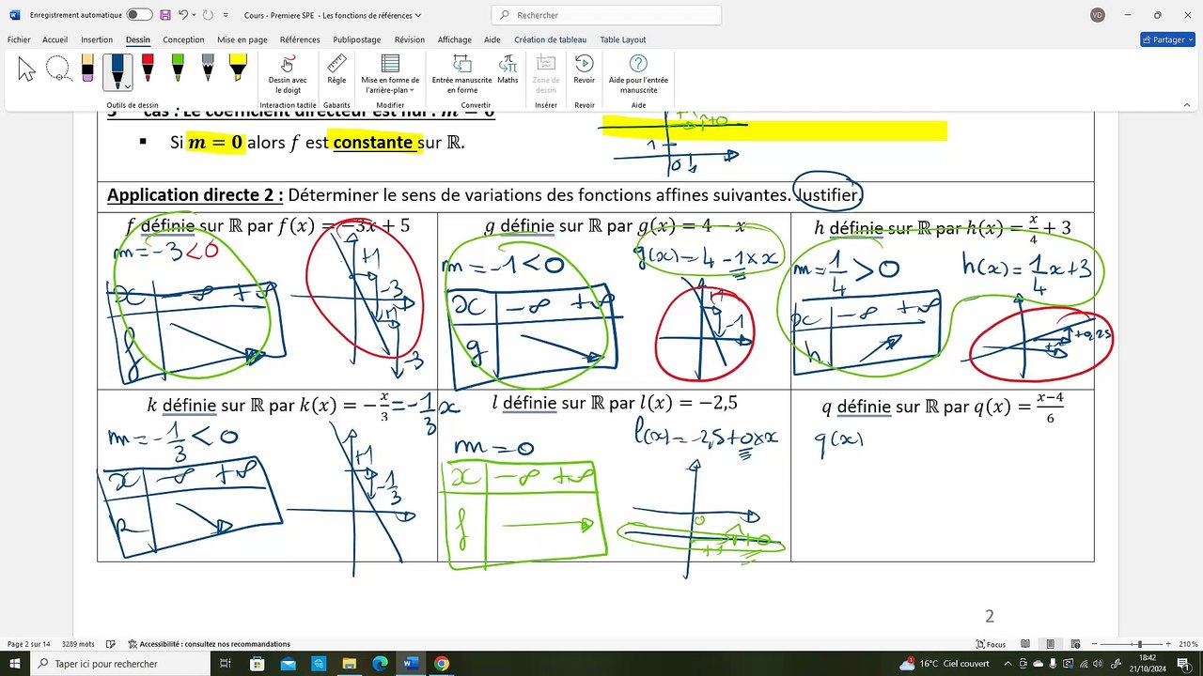The image size is (1203, 676).
Task: Switch to the Publipostage tab
Action: pyautogui.click(x=357, y=39)
